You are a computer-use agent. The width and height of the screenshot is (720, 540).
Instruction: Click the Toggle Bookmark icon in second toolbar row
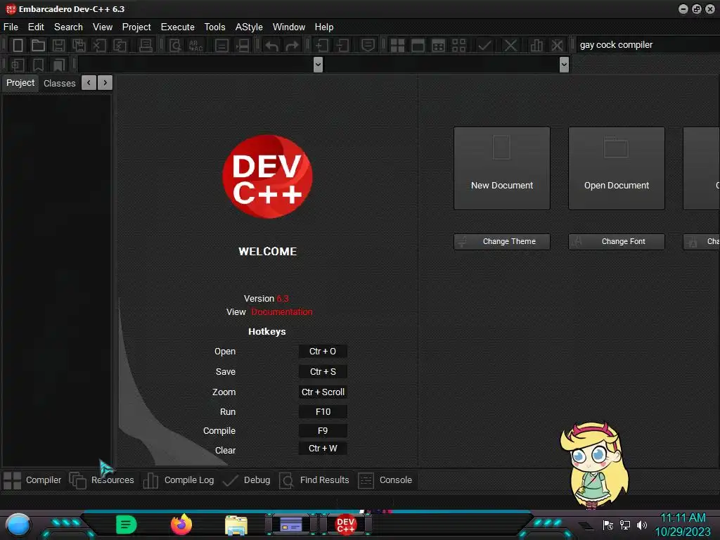click(38, 65)
